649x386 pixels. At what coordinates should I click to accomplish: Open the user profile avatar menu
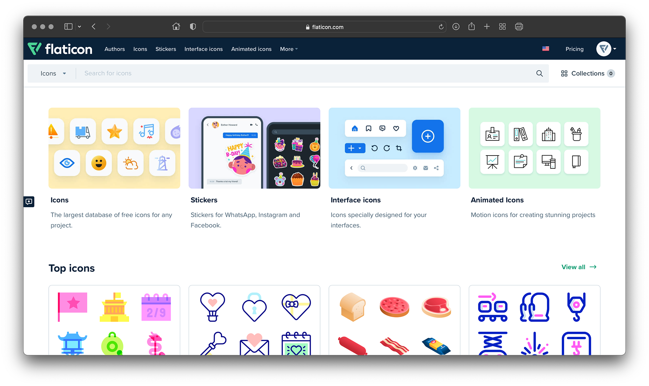pyautogui.click(x=606, y=49)
